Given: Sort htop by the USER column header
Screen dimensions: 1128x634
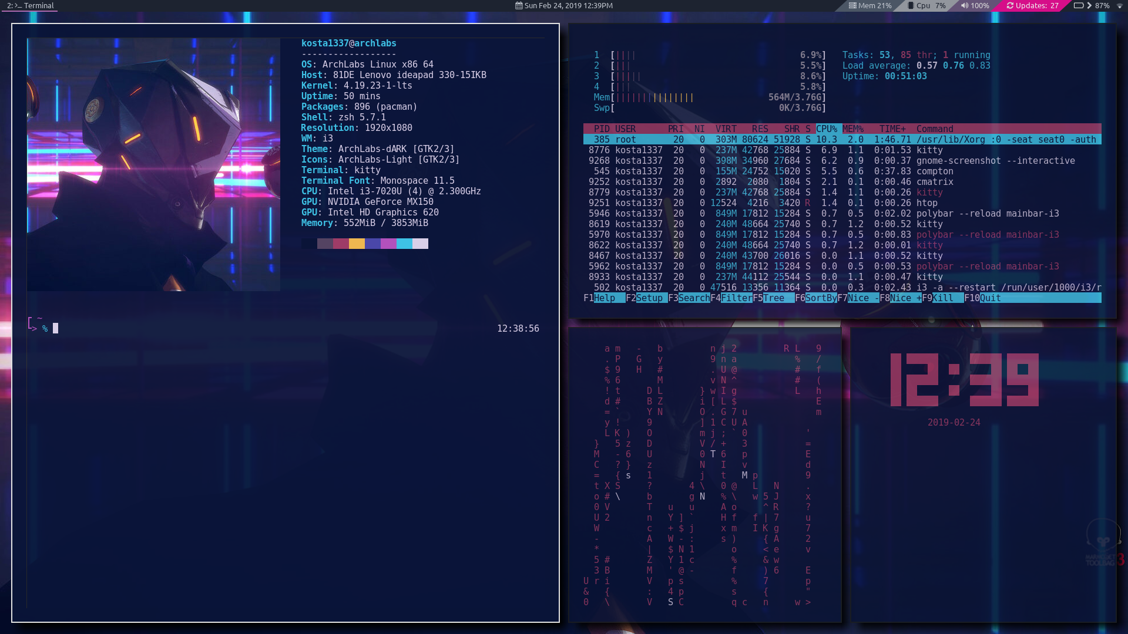Looking at the screenshot, I should click(625, 129).
